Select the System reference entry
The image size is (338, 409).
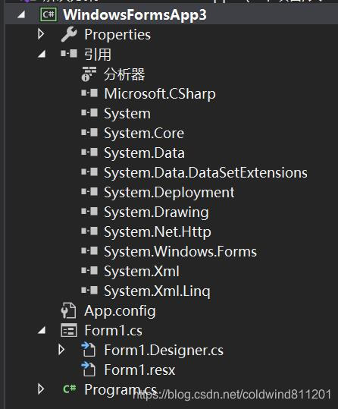pos(127,114)
